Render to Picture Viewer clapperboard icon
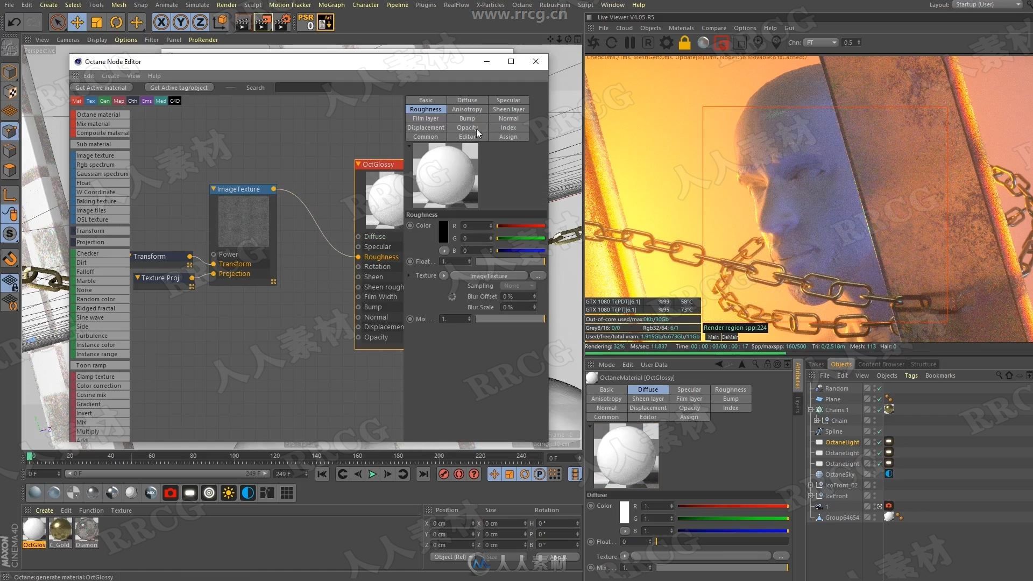The image size is (1033, 581). coord(263,22)
